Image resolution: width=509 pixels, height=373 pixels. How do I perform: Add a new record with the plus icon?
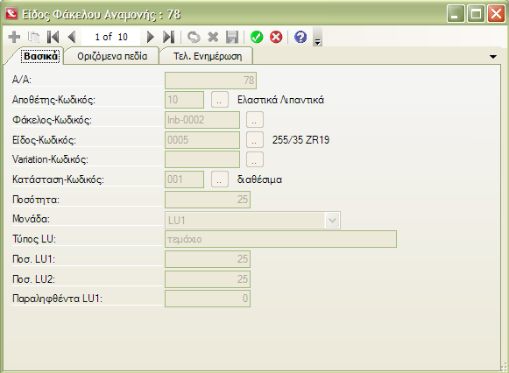point(14,37)
